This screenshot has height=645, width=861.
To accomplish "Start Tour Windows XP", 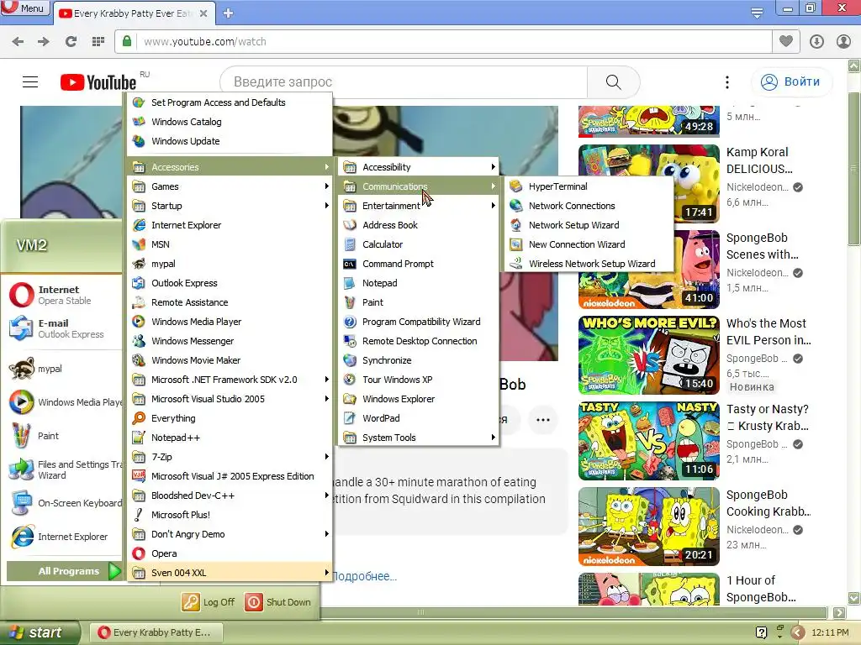I will click(419, 380).
